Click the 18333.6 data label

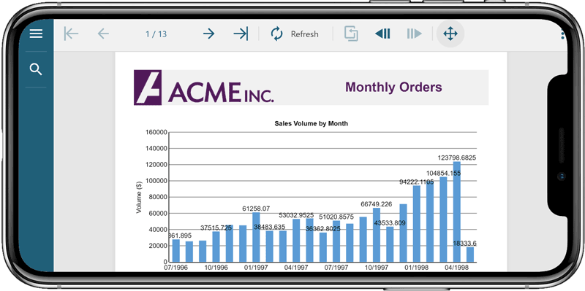(x=465, y=244)
